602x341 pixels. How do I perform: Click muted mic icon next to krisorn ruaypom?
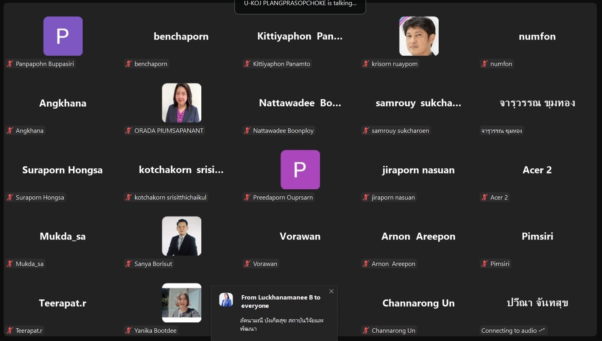366,64
